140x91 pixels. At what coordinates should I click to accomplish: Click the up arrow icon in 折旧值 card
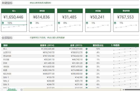[87, 23]
